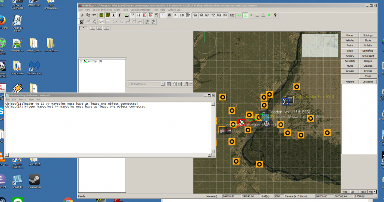Open the Surface Edit menu

click(x=174, y=10)
